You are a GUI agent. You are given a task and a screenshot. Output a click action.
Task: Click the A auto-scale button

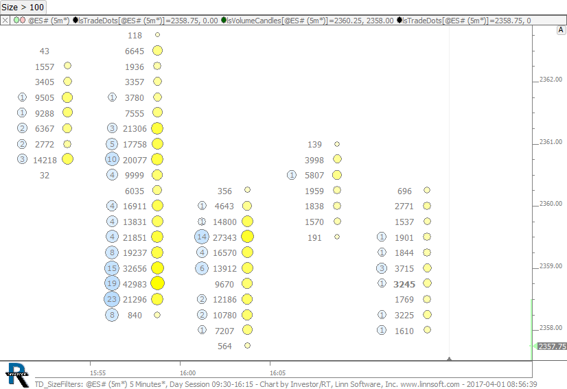click(561, 30)
